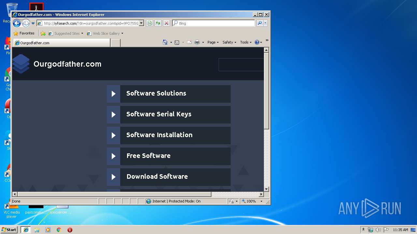Viewport: 417px width, 234px height.
Task: Open the search provider dropdown arrow
Action: pyautogui.click(x=266, y=23)
